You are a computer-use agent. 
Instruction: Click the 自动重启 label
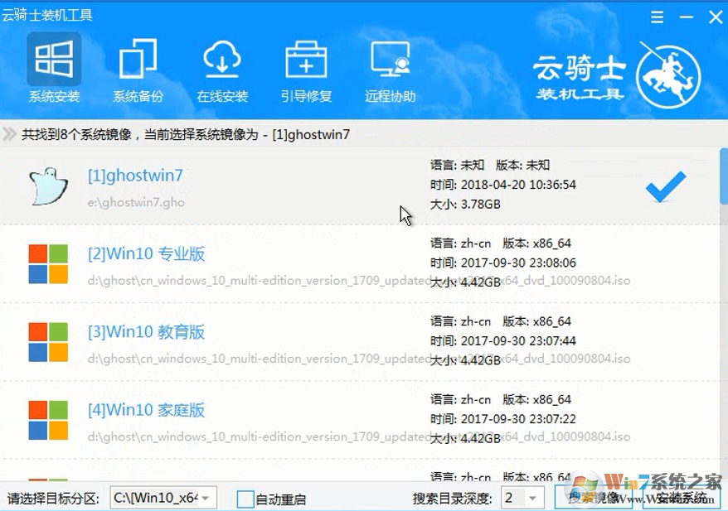(281, 499)
